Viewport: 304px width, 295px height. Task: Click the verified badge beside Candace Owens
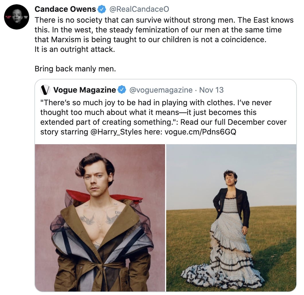(102, 9)
